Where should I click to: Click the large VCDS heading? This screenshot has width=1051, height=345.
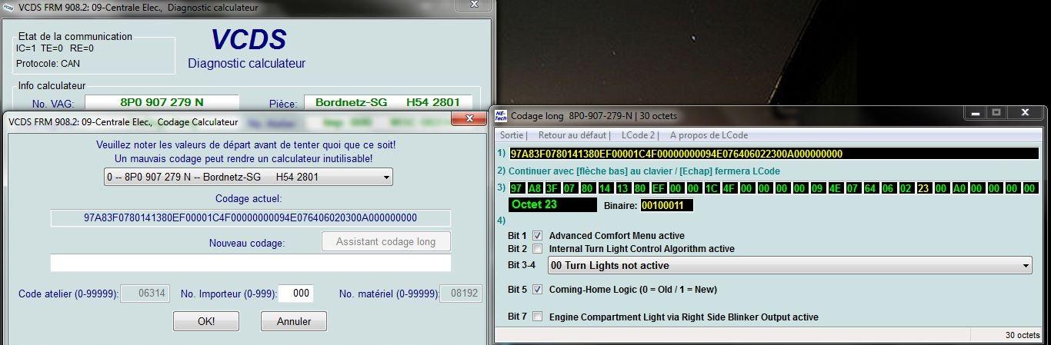(248, 40)
